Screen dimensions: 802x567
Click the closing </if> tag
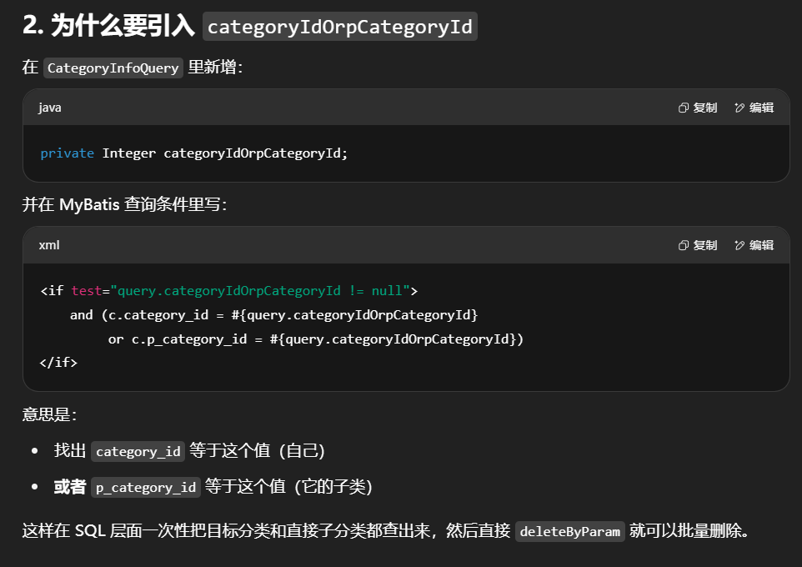pyautogui.click(x=58, y=363)
